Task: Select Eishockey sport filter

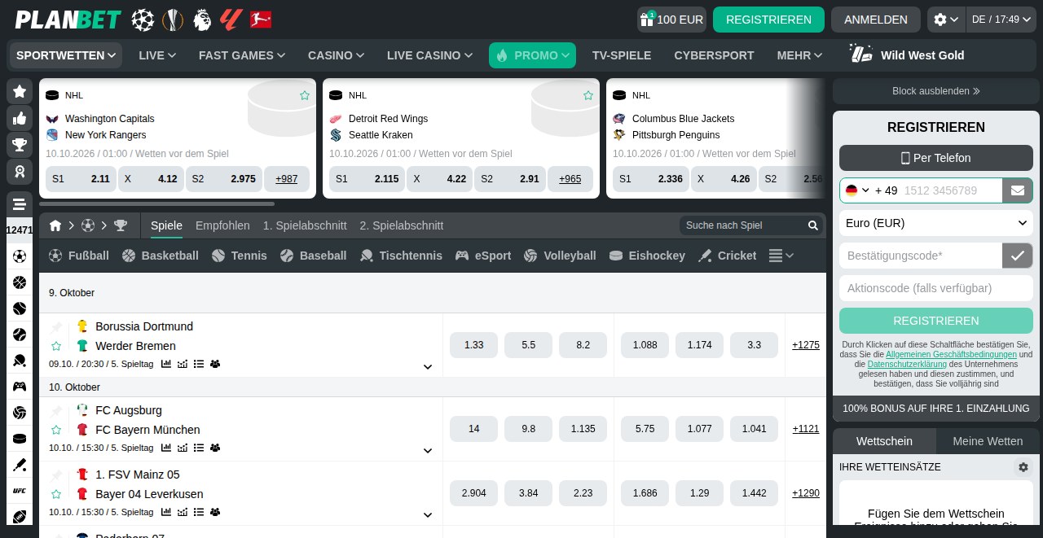Action: (647, 256)
